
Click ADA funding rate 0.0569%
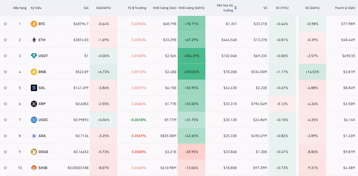pos(139,136)
